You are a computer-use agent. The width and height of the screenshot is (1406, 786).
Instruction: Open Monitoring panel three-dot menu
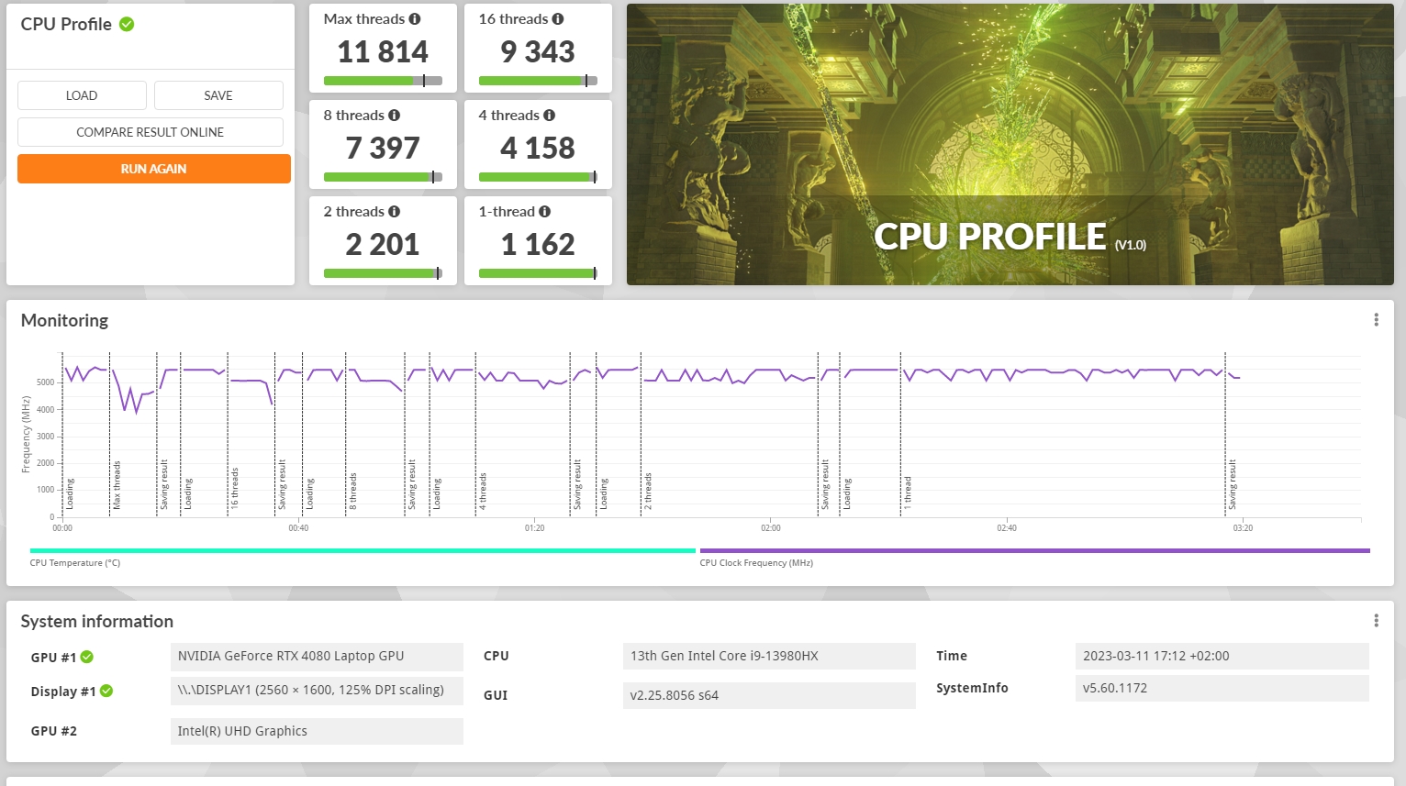coord(1376,320)
